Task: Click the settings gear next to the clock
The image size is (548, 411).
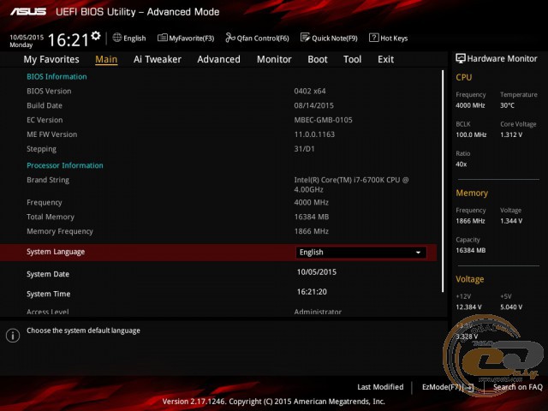Action: 95,36
